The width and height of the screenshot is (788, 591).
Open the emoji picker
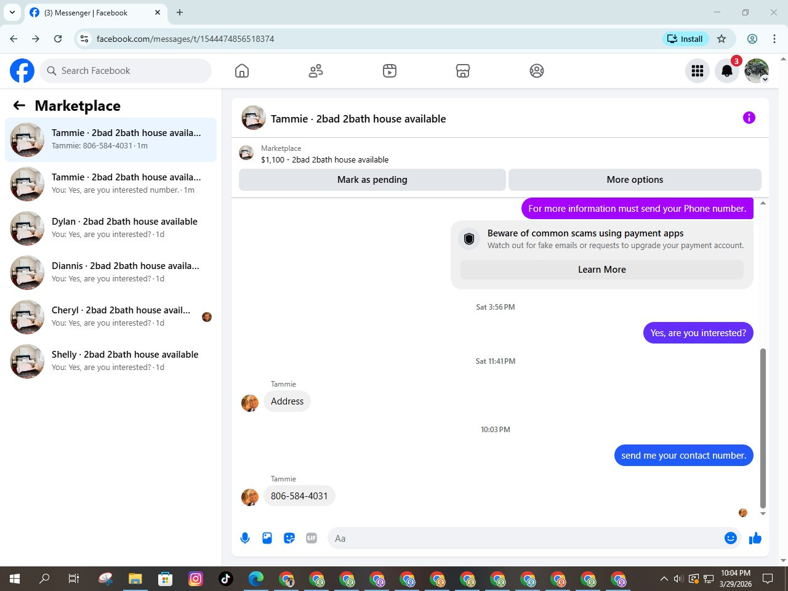click(x=731, y=538)
